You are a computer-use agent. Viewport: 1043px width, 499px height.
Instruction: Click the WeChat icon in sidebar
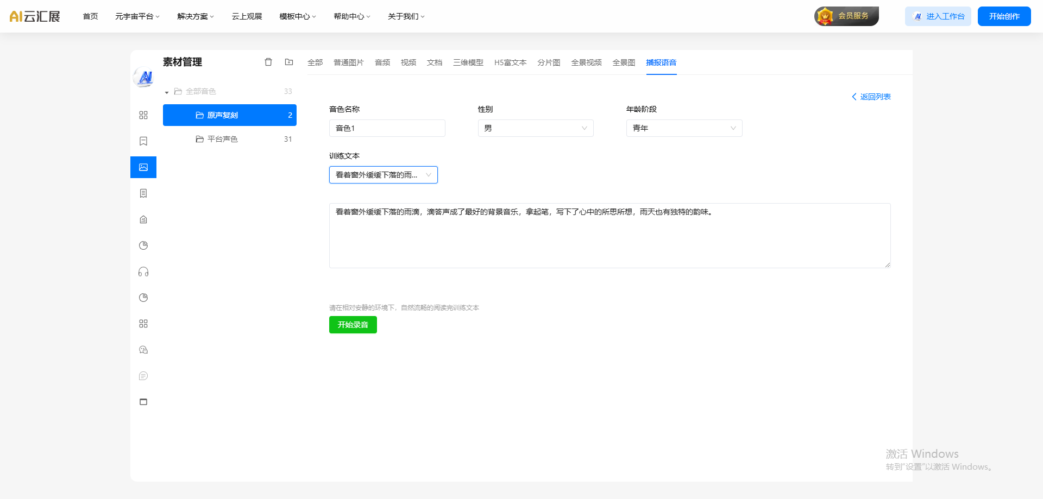pos(143,350)
